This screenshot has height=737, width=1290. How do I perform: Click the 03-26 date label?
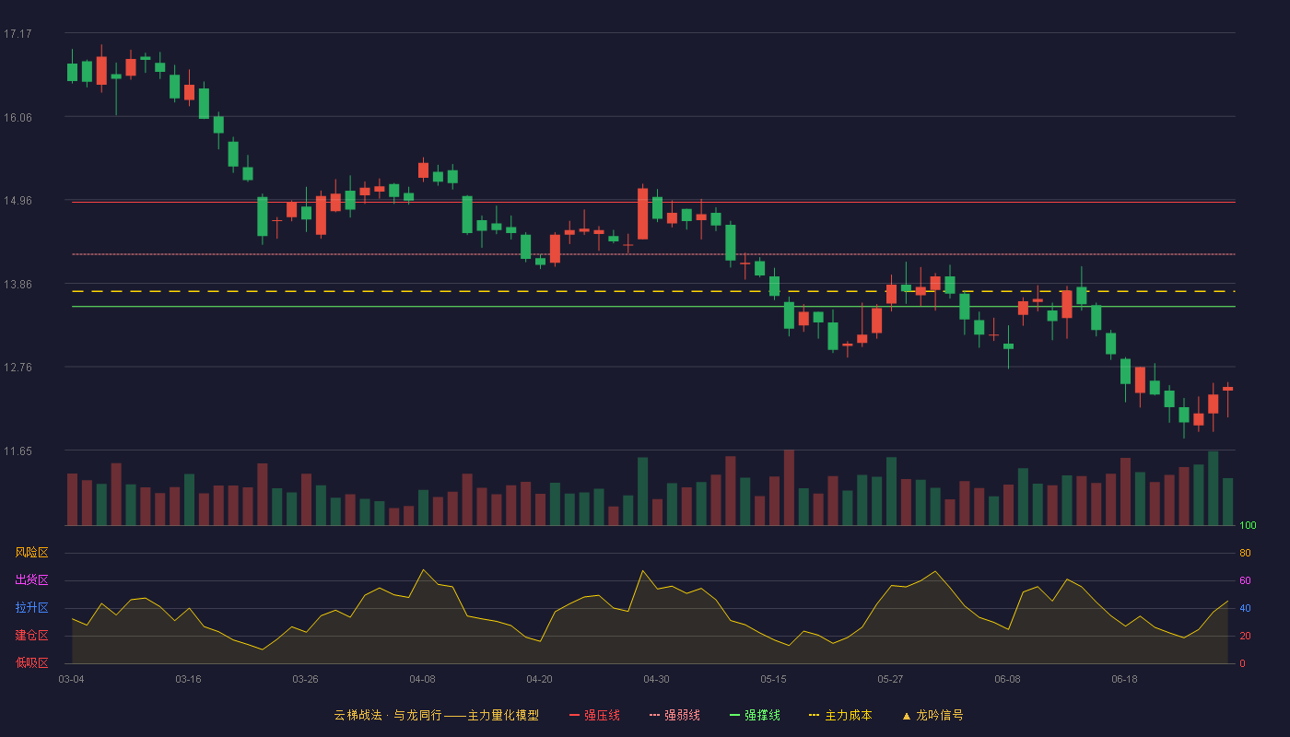tap(305, 679)
